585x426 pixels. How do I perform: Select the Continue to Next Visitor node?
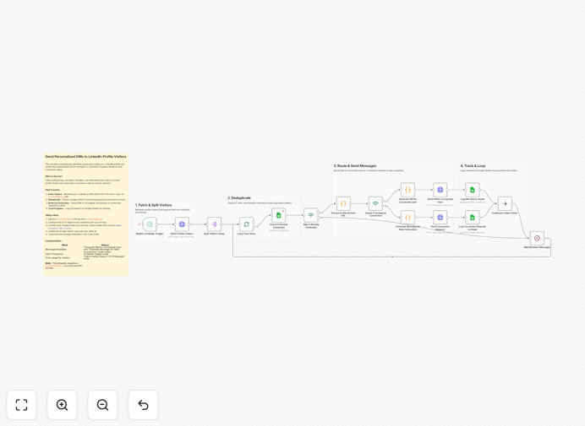505,203
